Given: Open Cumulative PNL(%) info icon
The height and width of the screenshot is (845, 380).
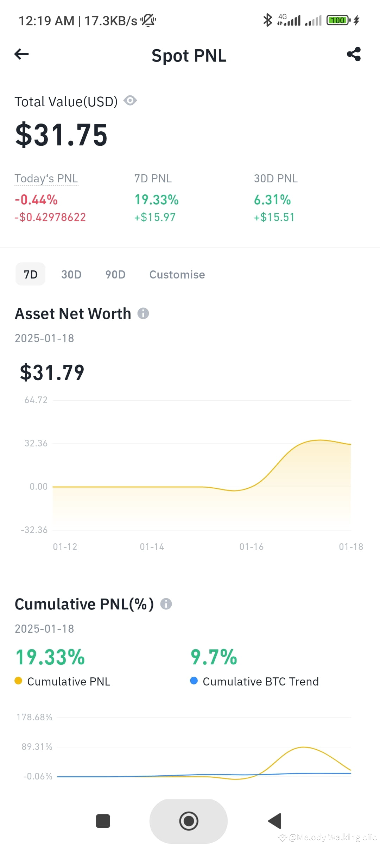Looking at the screenshot, I should coord(166,604).
